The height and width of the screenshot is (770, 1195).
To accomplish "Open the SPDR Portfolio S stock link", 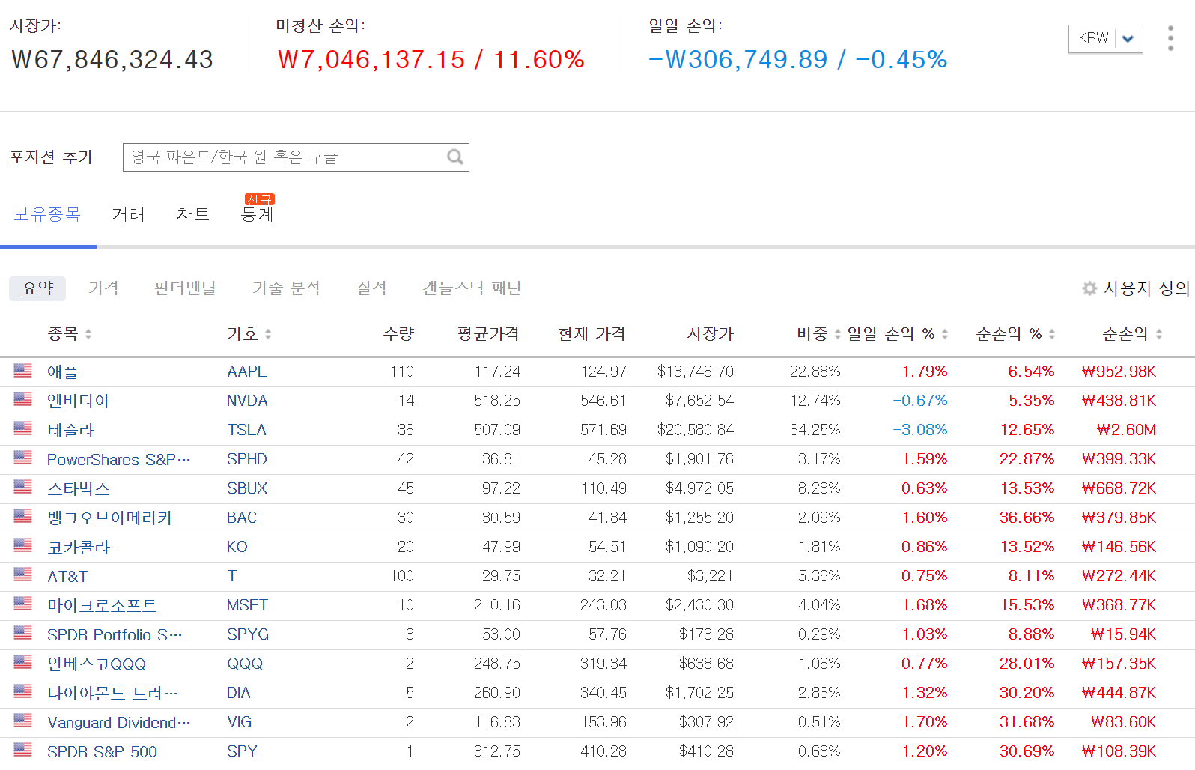I will coord(115,634).
